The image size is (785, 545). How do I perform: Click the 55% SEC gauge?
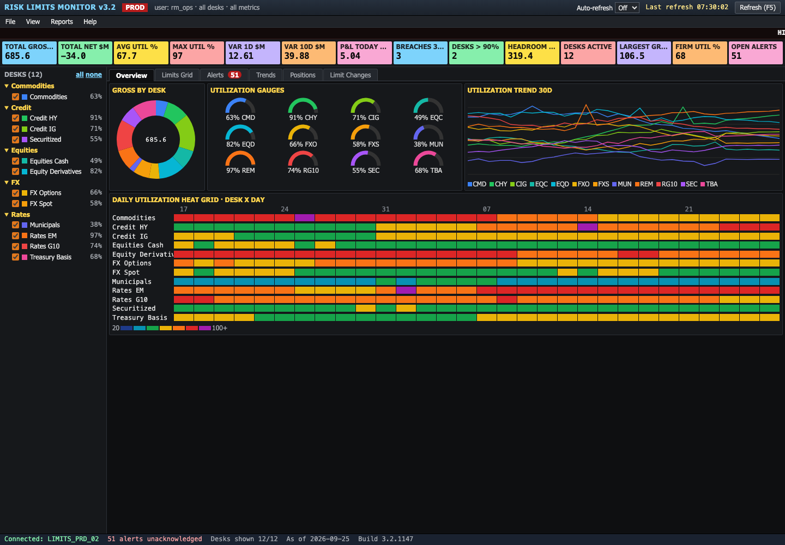coord(366,162)
